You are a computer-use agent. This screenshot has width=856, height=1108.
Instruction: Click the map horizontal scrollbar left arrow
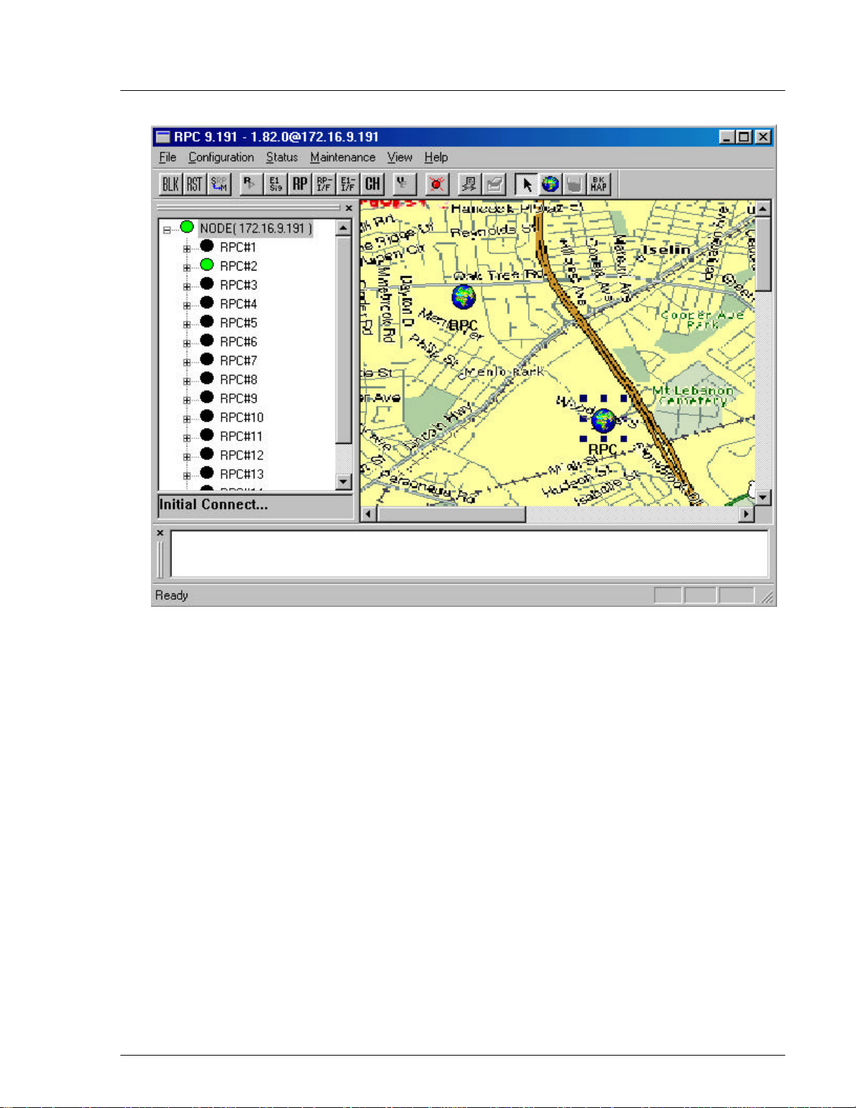click(369, 515)
